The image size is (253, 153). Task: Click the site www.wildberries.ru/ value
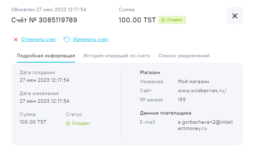(202, 91)
